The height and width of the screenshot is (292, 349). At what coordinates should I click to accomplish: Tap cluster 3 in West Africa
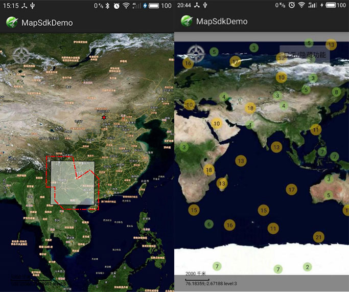(x=184, y=147)
